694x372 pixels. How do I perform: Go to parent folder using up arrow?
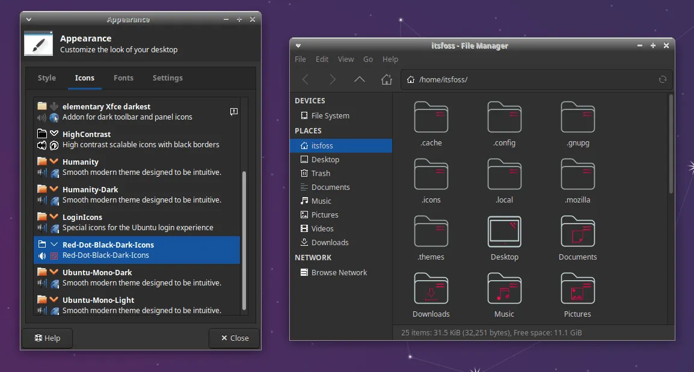[360, 79]
